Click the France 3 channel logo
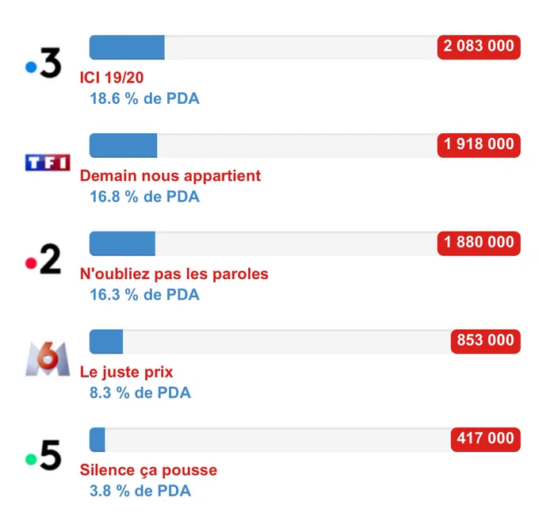 pyautogui.click(x=44, y=63)
